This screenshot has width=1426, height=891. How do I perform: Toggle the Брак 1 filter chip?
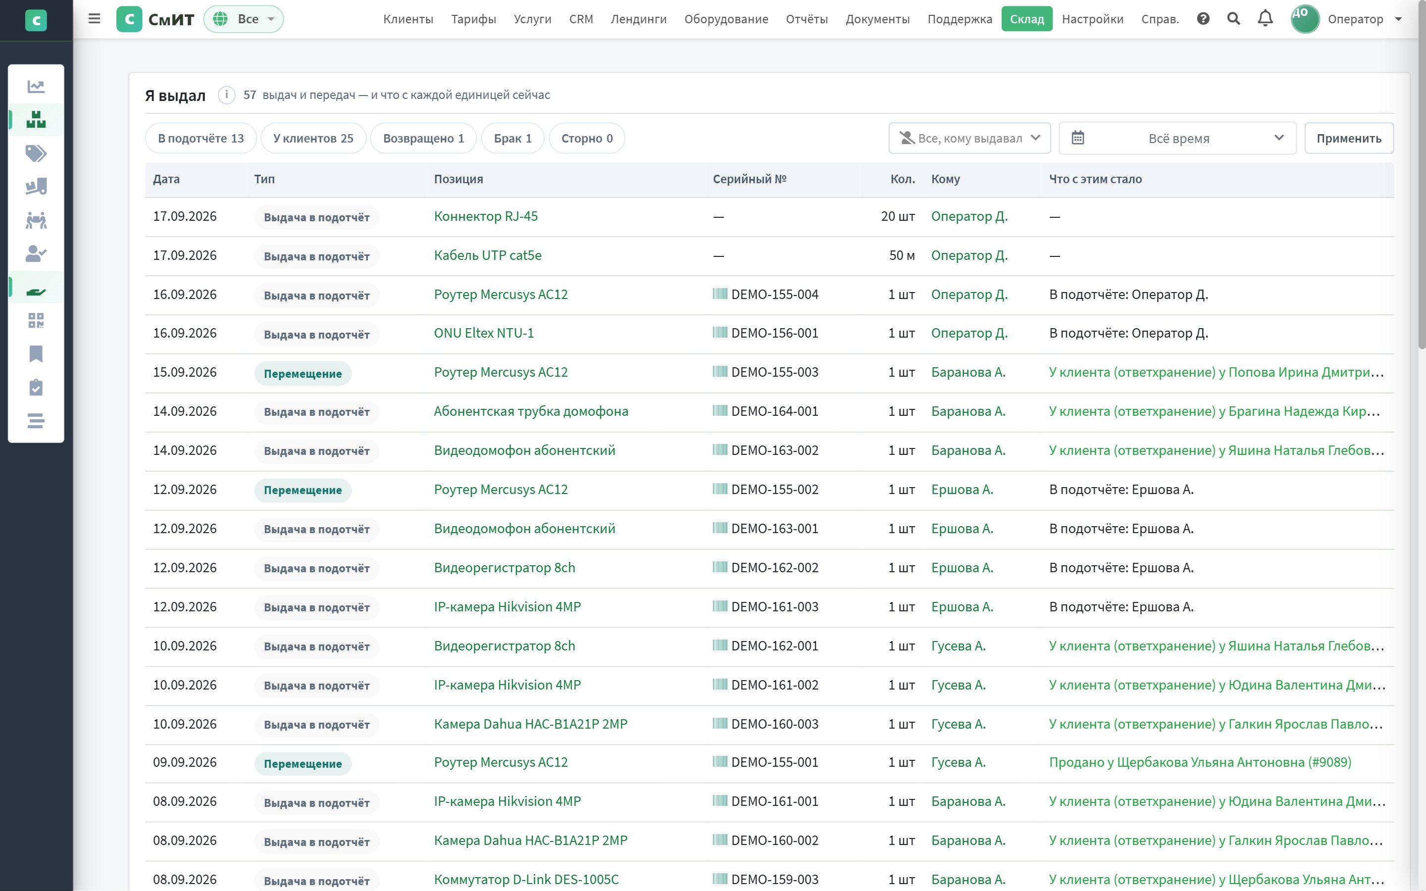point(512,139)
